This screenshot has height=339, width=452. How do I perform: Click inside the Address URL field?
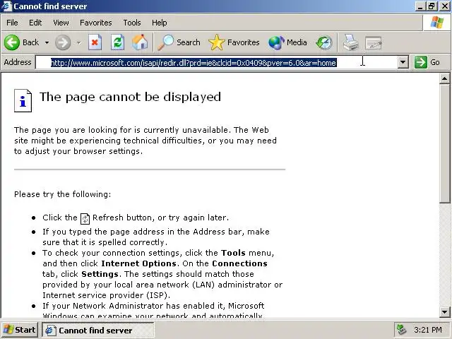216,62
